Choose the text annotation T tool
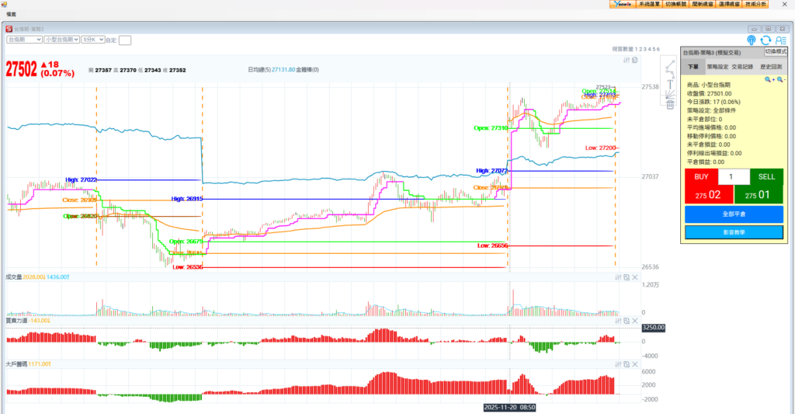 coord(670,84)
